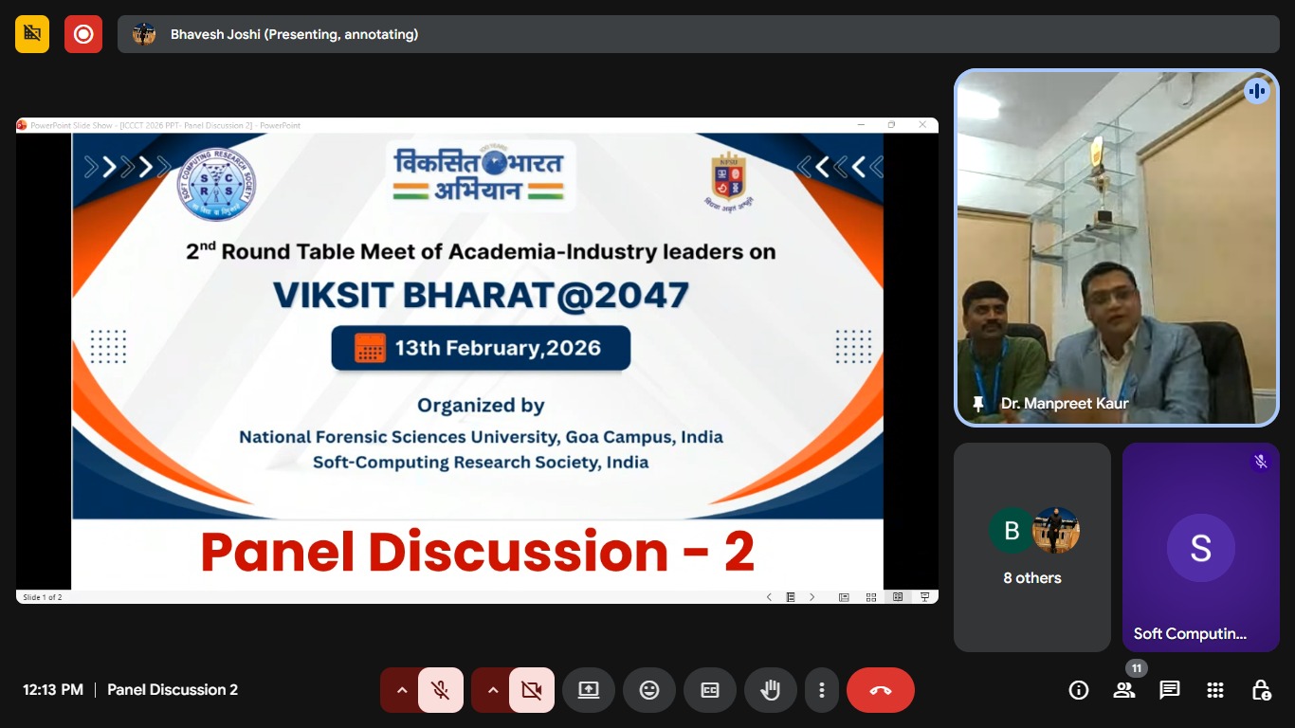Turn on the camera

532,690
